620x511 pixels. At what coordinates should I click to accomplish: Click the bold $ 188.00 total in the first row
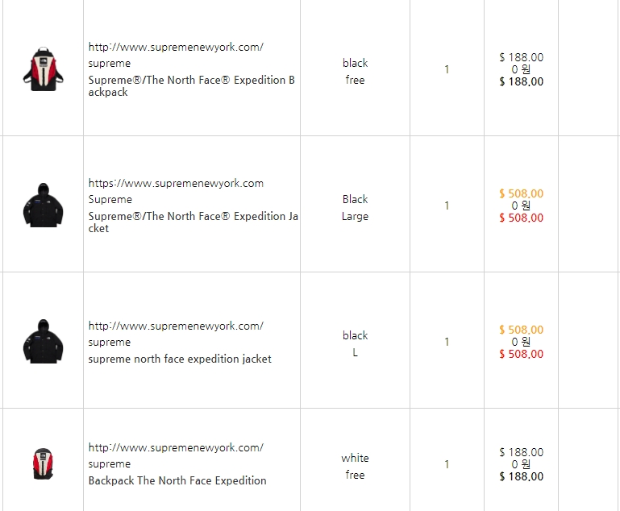(521, 81)
